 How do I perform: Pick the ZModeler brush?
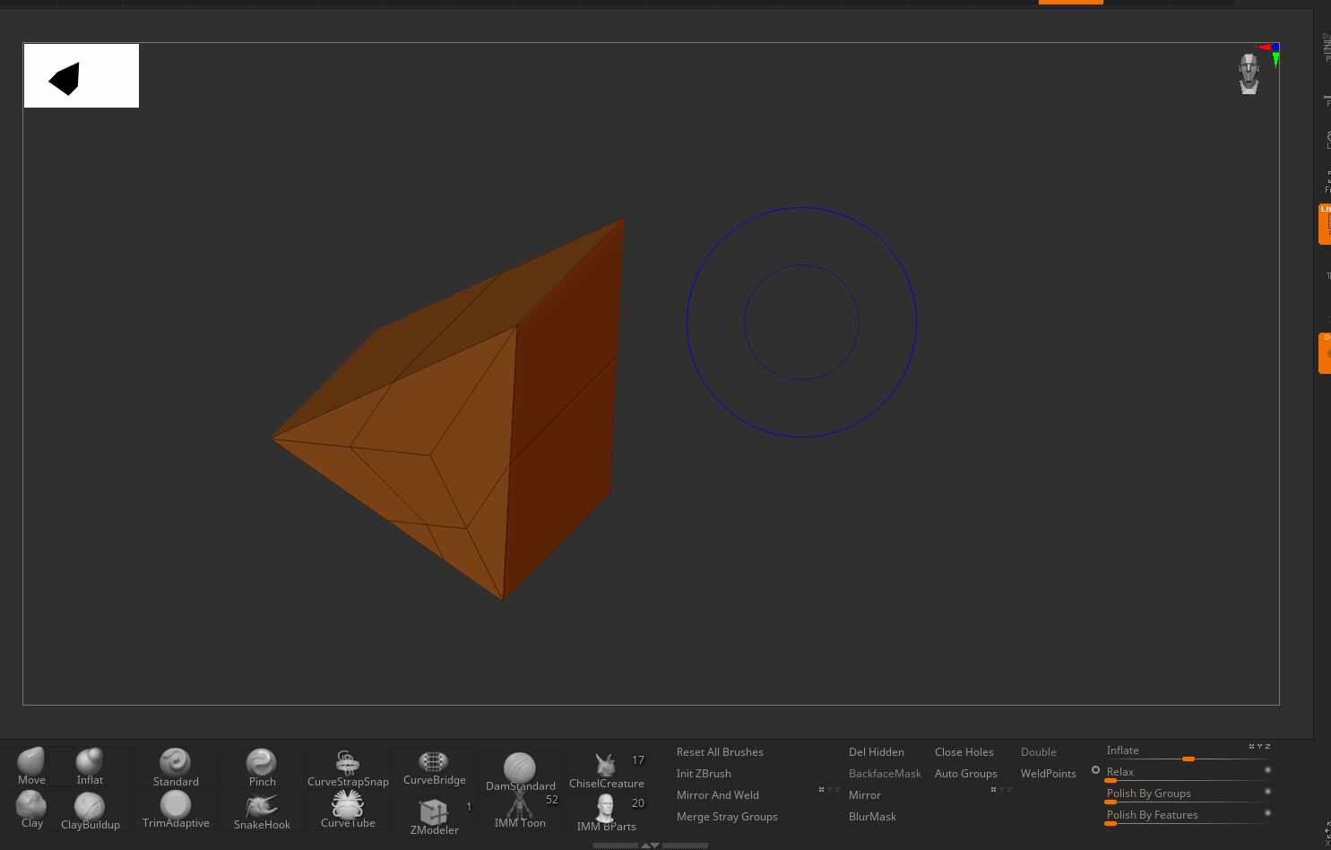pos(434,815)
